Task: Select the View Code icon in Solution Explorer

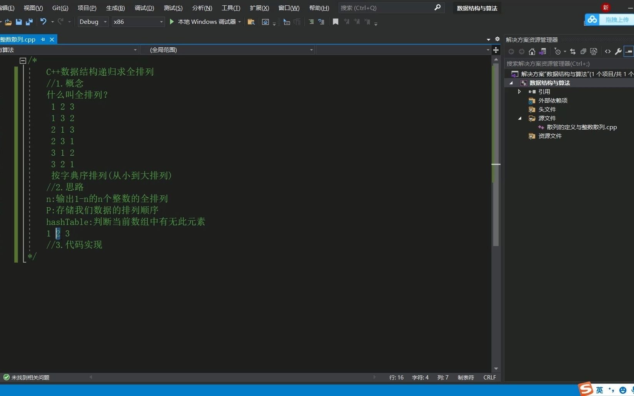Action: point(608,51)
